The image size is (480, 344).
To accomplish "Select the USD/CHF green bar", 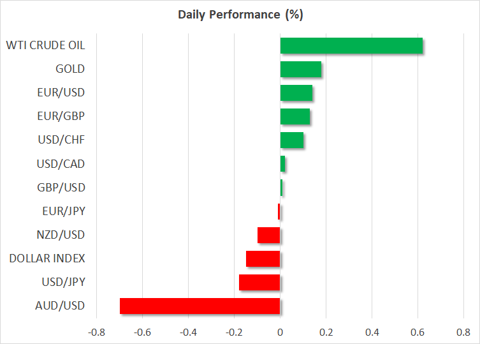I will [x=291, y=140].
